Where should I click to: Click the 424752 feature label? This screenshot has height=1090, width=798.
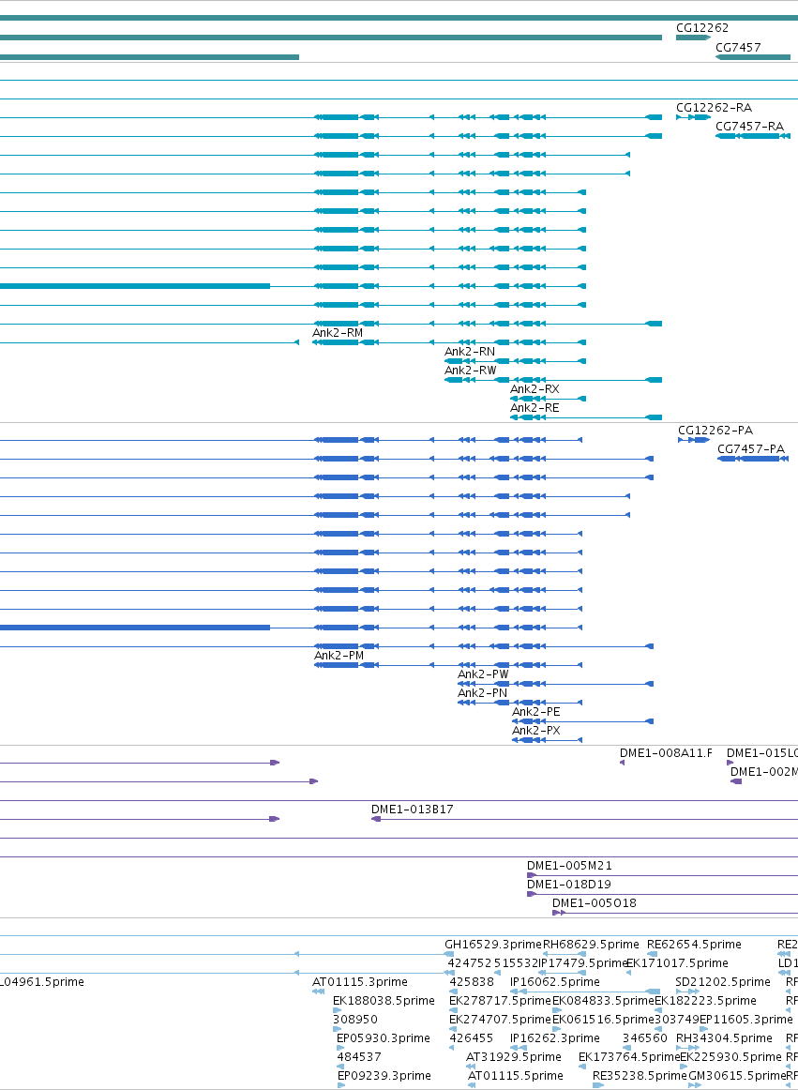click(469, 963)
